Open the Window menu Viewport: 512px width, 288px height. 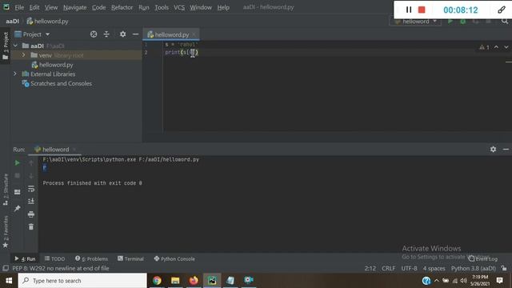point(201,7)
